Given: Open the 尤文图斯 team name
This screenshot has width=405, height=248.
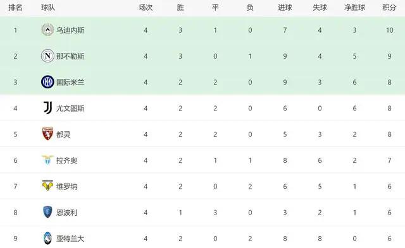Looking at the screenshot, I should [70, 108].
